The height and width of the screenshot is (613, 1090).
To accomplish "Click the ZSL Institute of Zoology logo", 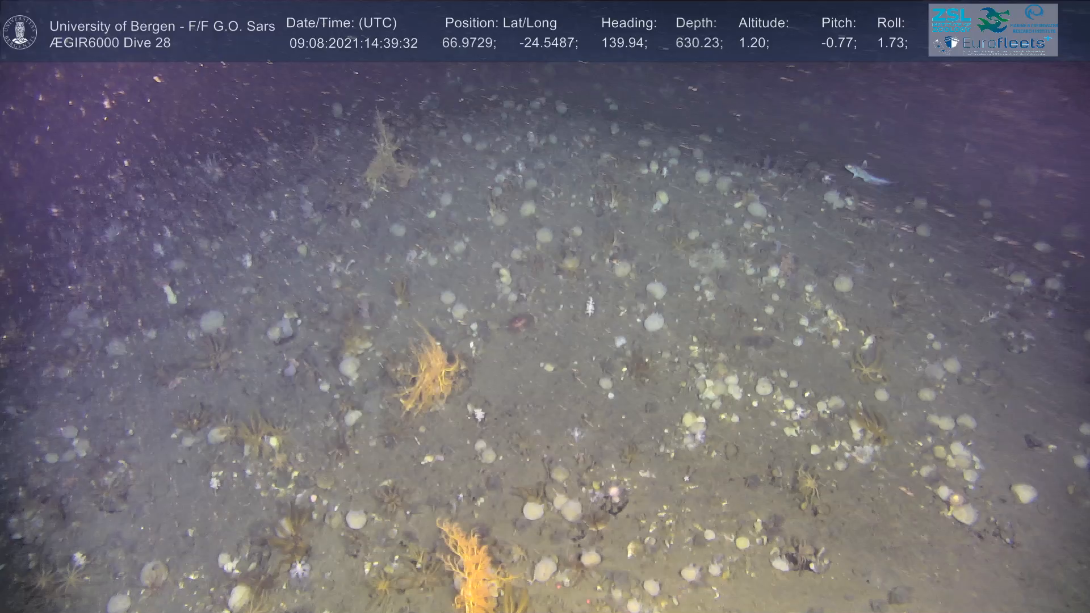I will [x=951, y=19].
